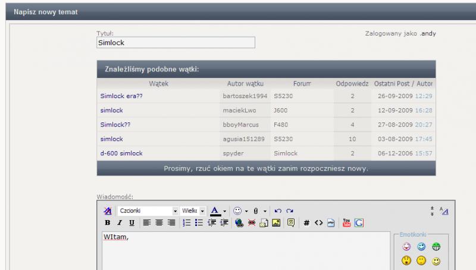Decrease the editor height with the up arrow
Image resolution: width=476 pixels, height=270 pixels.
[432, 208]
